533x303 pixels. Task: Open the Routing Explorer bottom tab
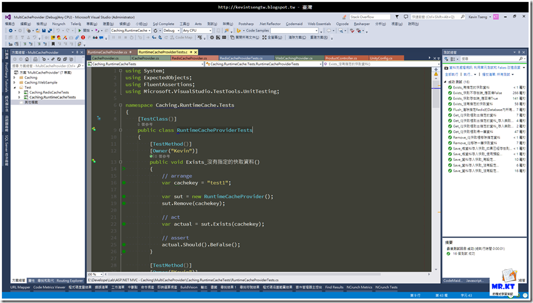point(70,281)
